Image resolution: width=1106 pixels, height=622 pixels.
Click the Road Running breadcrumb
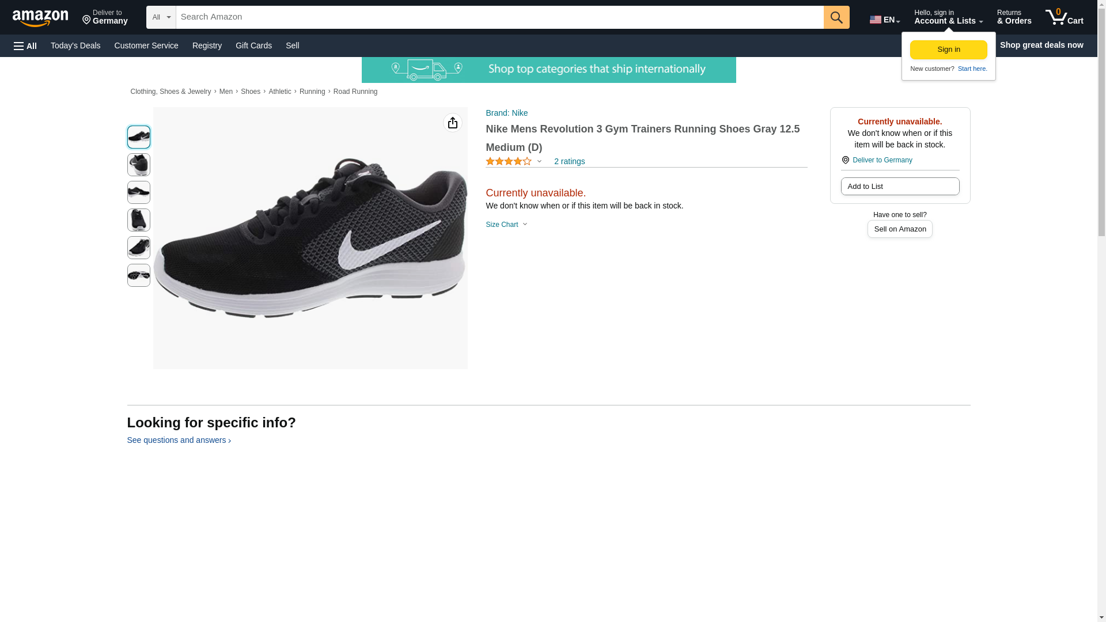355,92
